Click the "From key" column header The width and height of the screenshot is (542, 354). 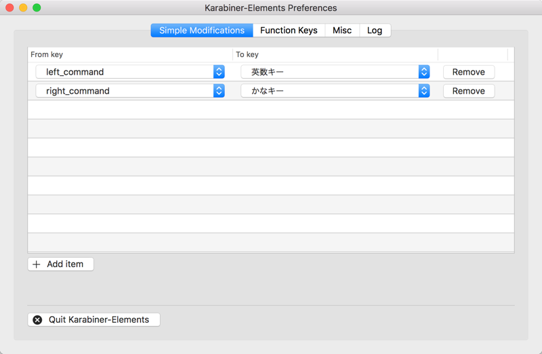tap(129, 54)
